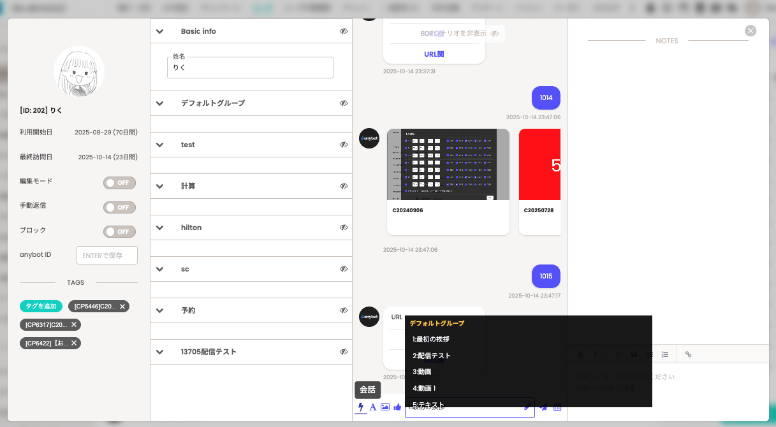Image resolution: width=776 pixels, height=427 pixels.
Task: Click the link icon in notes toolbar
Action: click(688, 354)
